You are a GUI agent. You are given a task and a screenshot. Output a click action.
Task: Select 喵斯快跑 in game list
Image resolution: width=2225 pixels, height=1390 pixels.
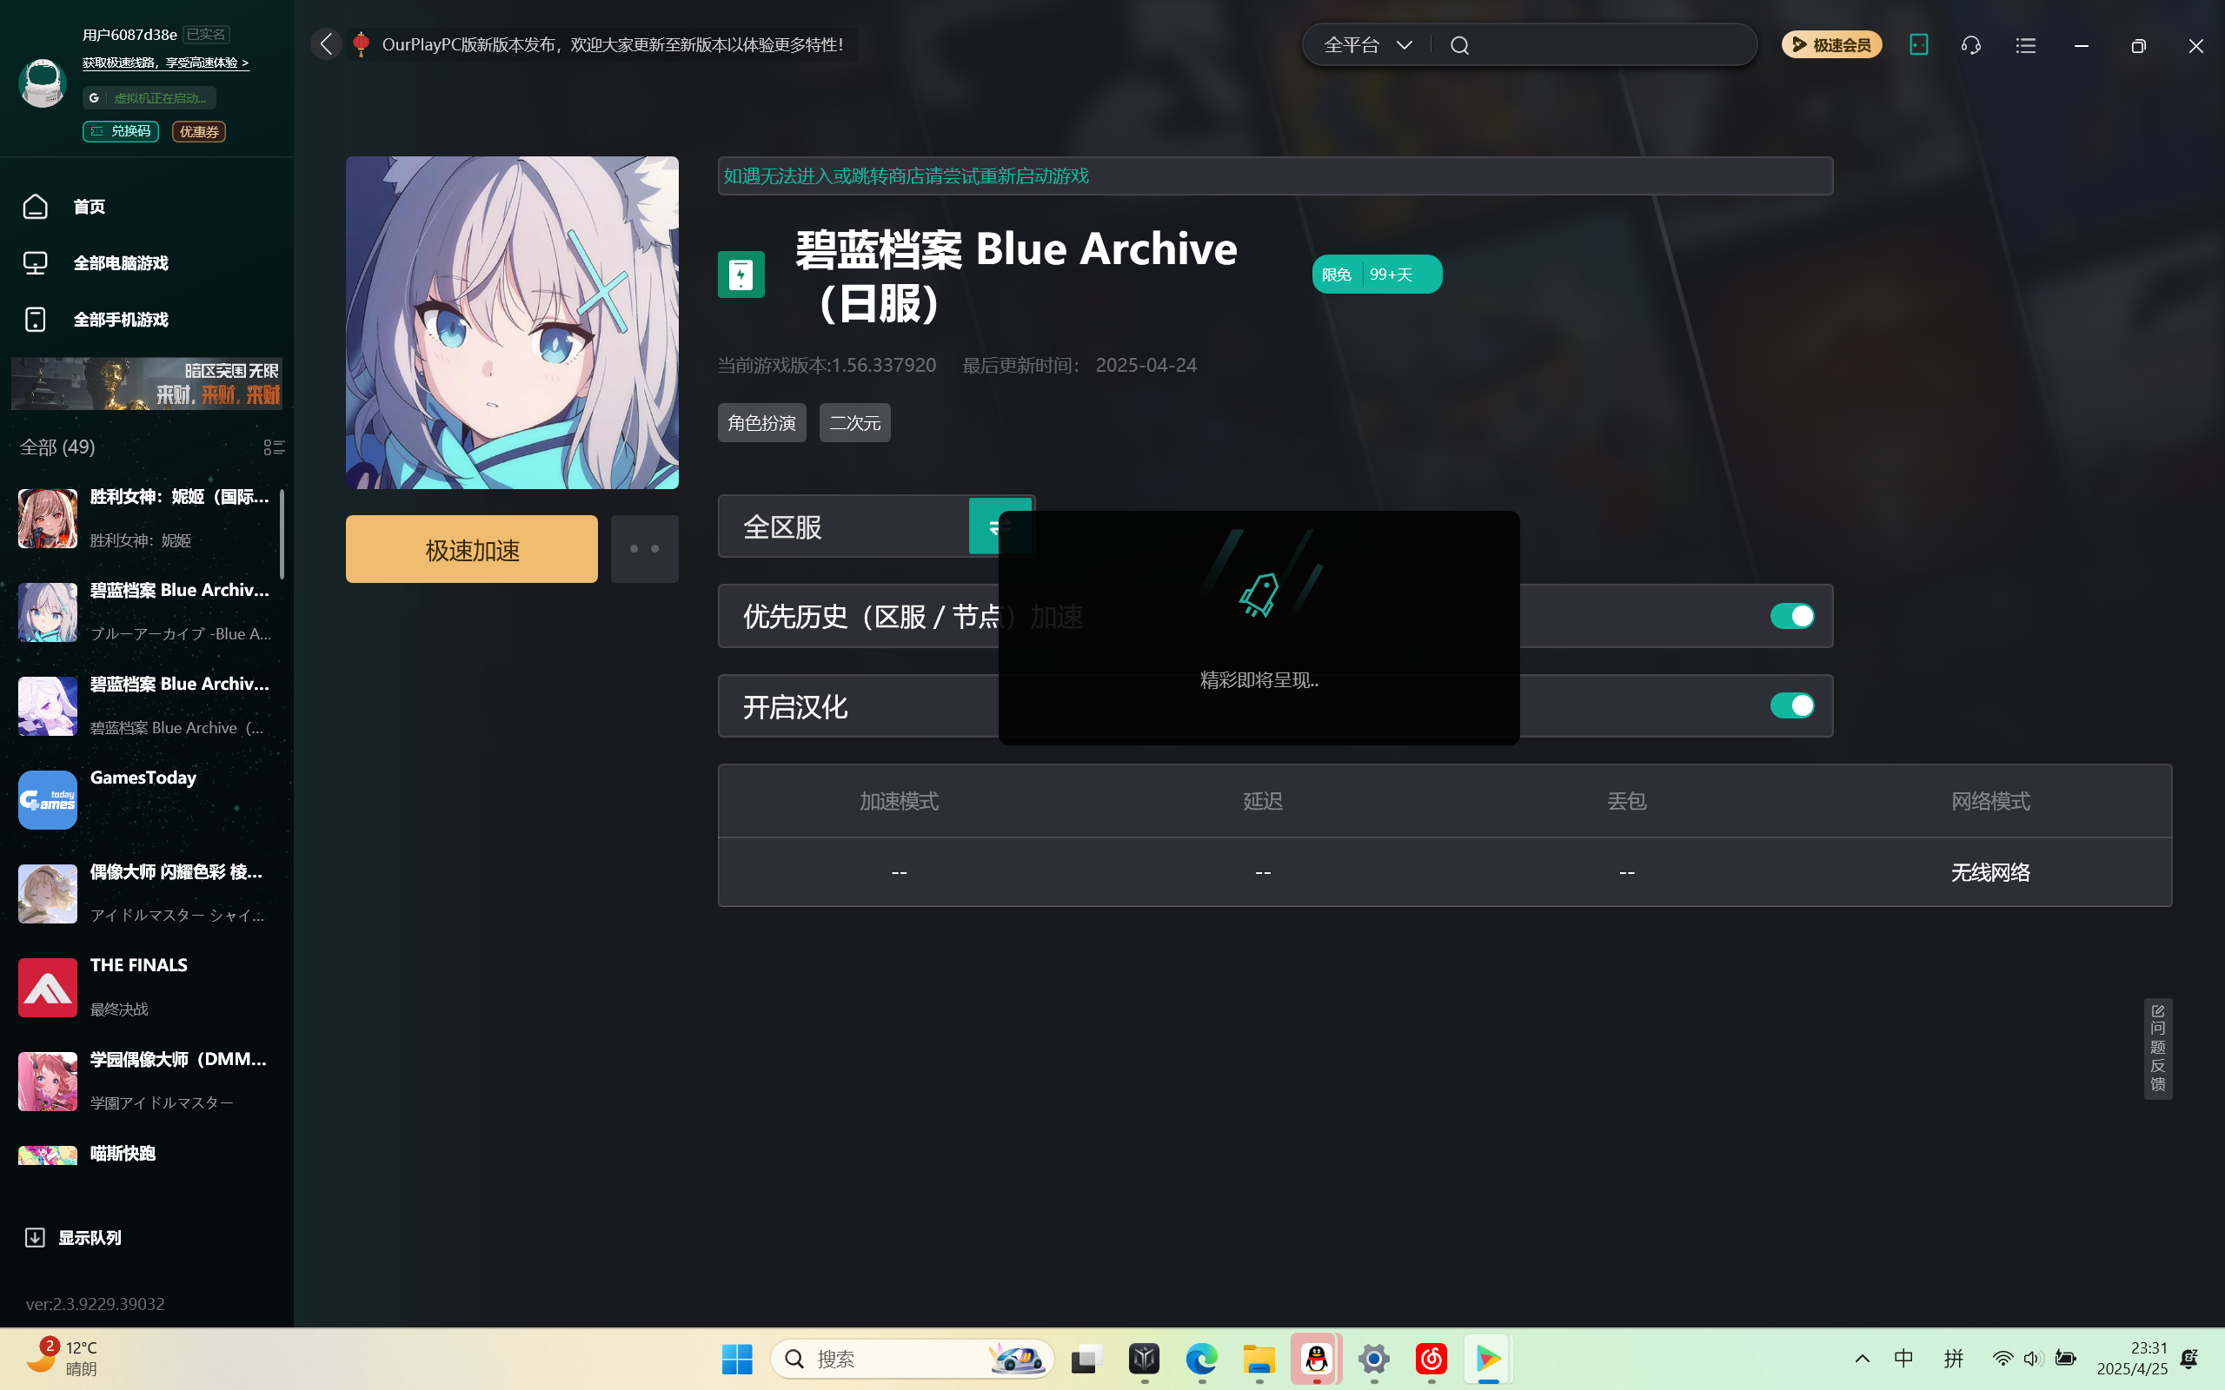click(145, 1153)
